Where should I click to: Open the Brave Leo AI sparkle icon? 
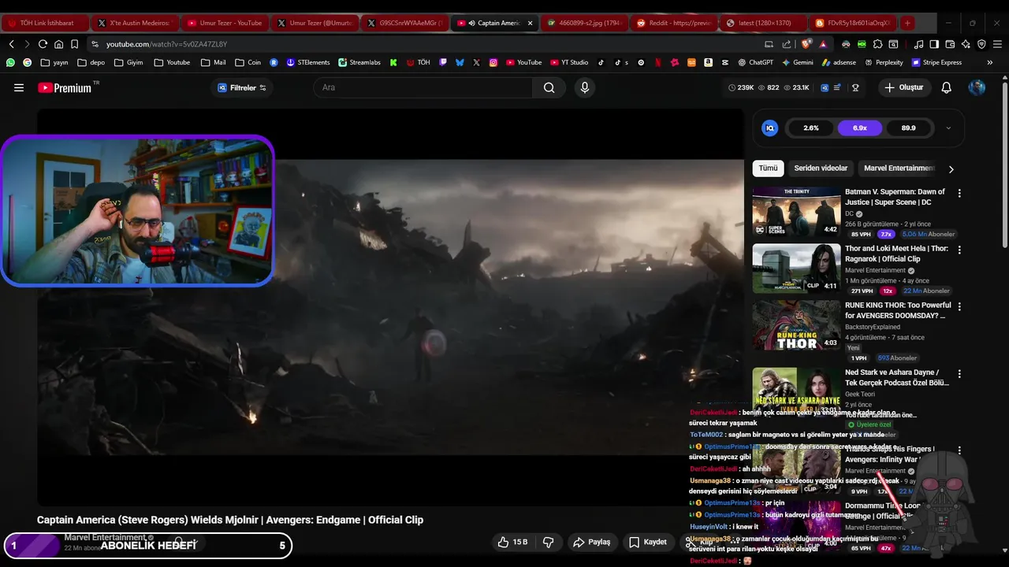(x=966, y=44)
